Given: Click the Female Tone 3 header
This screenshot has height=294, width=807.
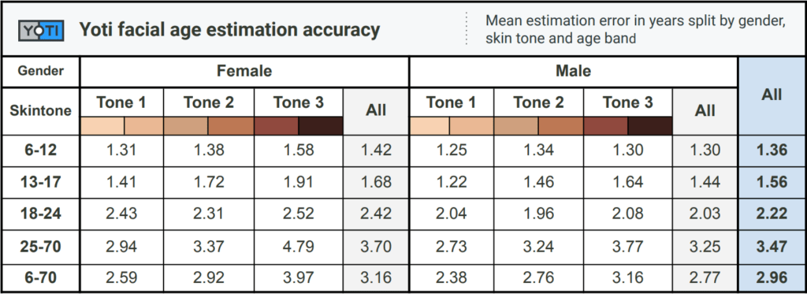Looking at the screenshot, I should tap(299, 103).
